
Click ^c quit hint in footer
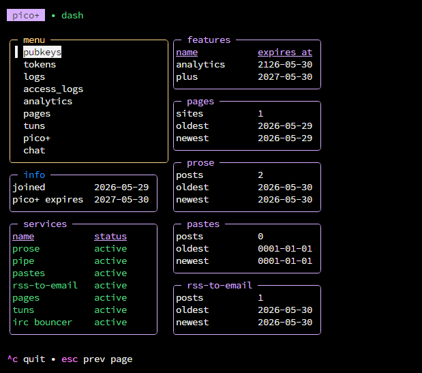pyautogui.click(x=26, y=359)
